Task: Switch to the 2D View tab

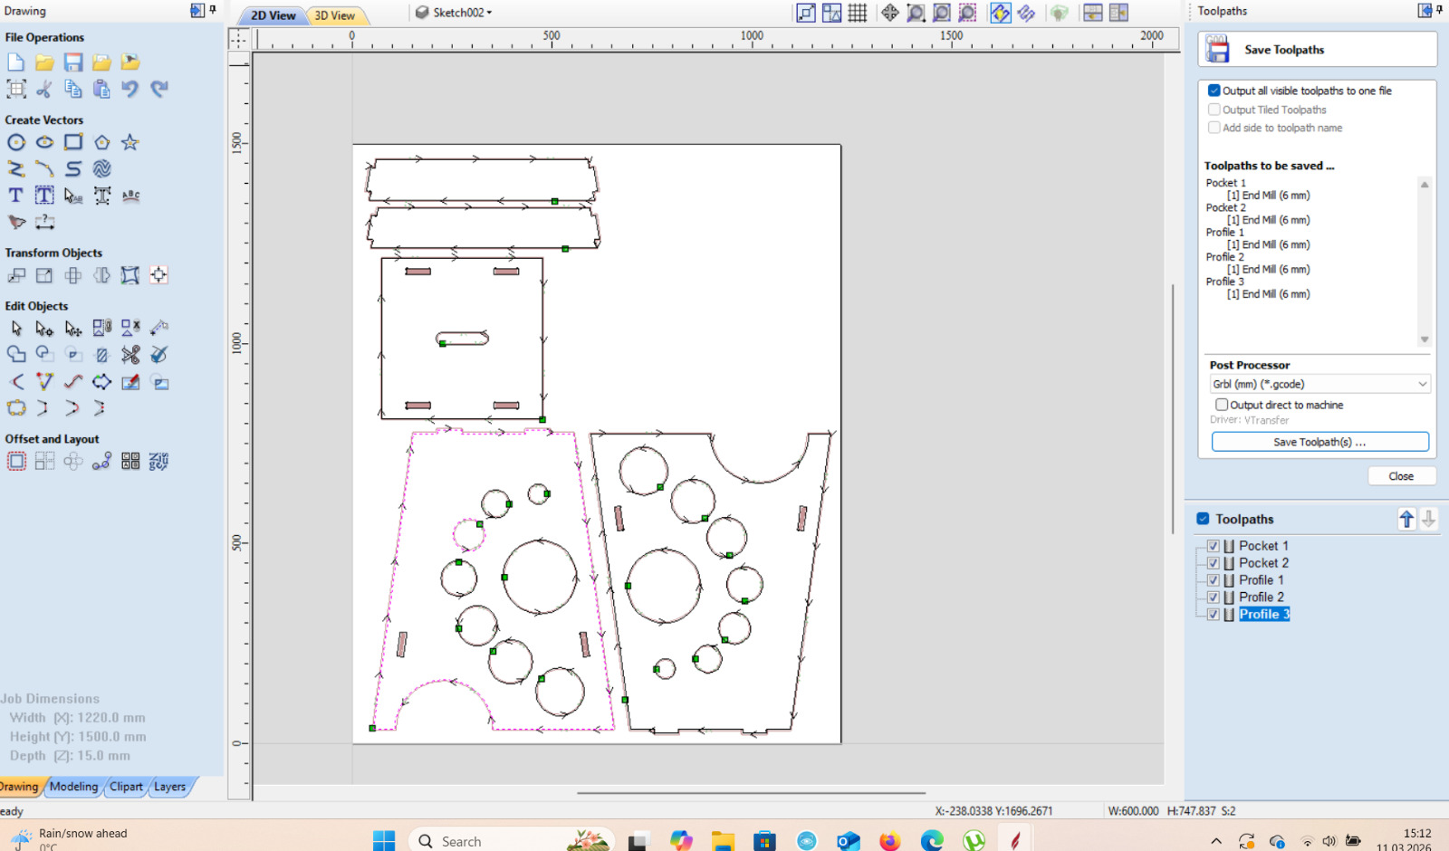Action: 273,15
